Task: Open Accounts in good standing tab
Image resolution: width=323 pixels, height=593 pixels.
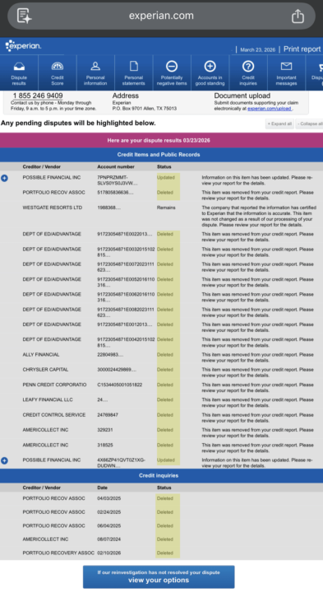Action: click(210, 72)
